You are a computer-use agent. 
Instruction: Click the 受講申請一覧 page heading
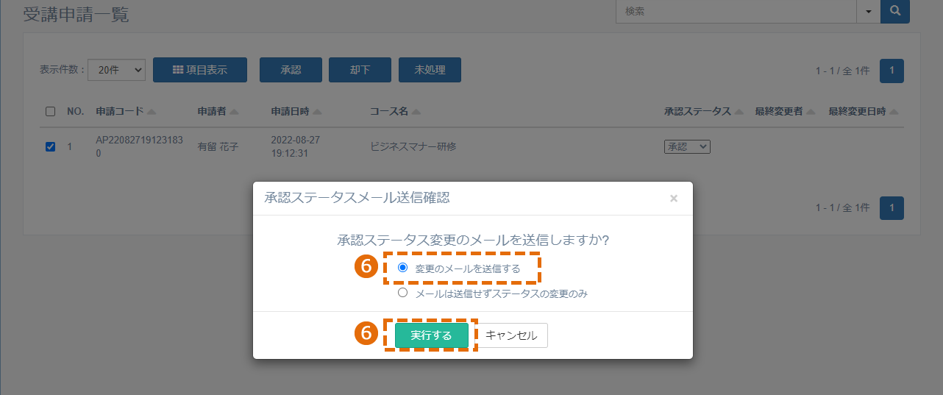pyautogui.click(x=76, y=13)
